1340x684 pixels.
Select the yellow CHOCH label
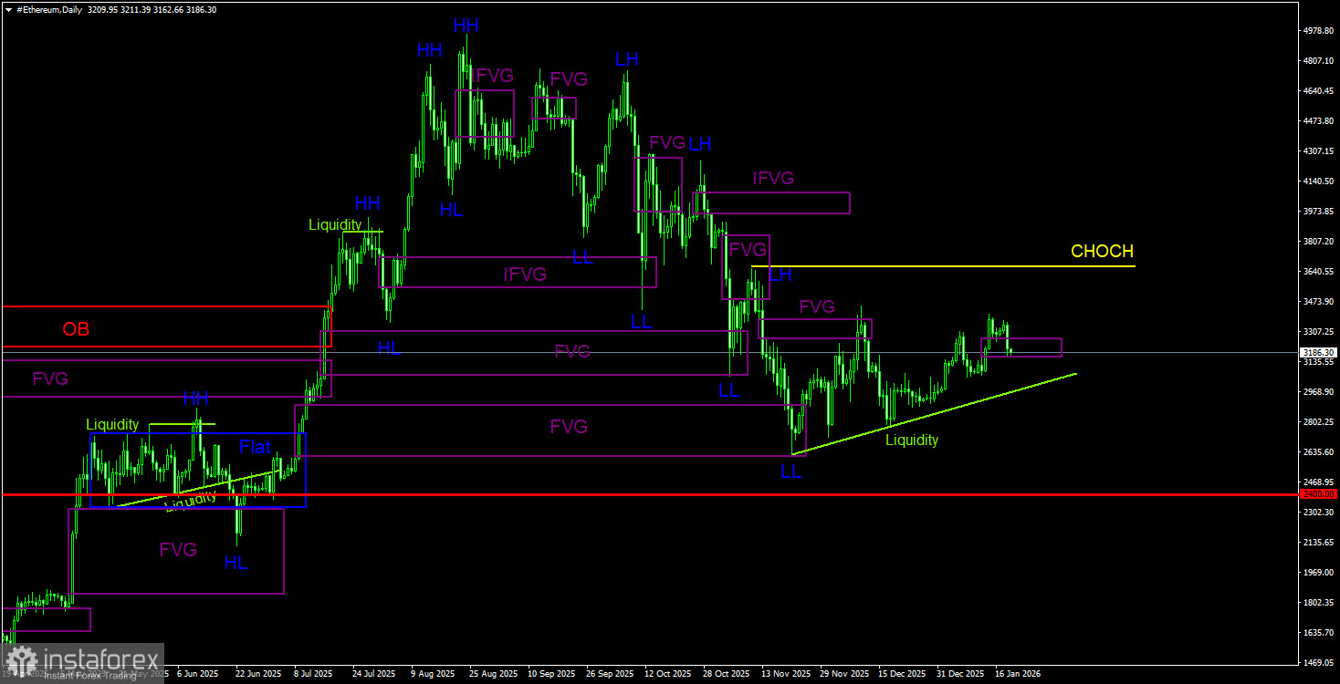click(x=1102, y=252)
